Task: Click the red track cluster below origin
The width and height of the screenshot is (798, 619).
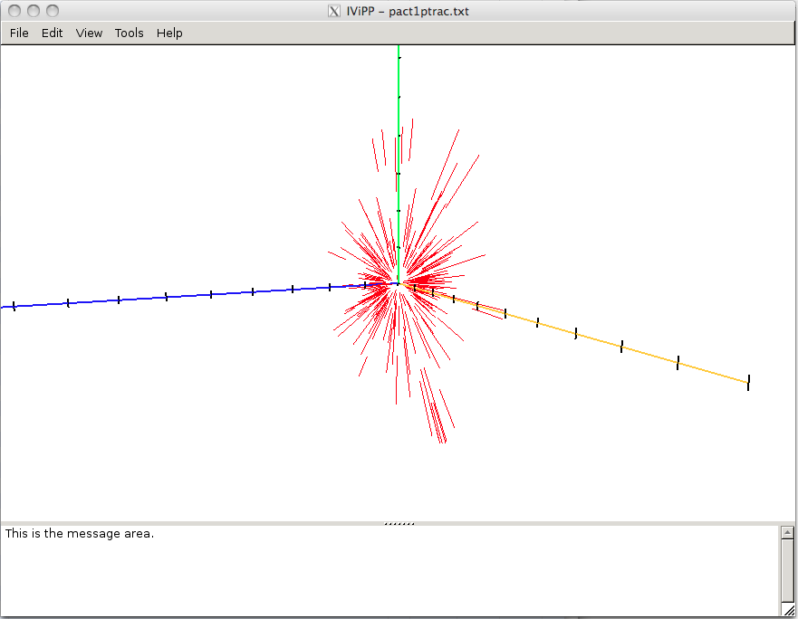Action: 435,412
